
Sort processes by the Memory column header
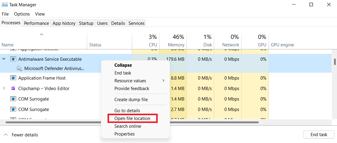tap(176, 45)
